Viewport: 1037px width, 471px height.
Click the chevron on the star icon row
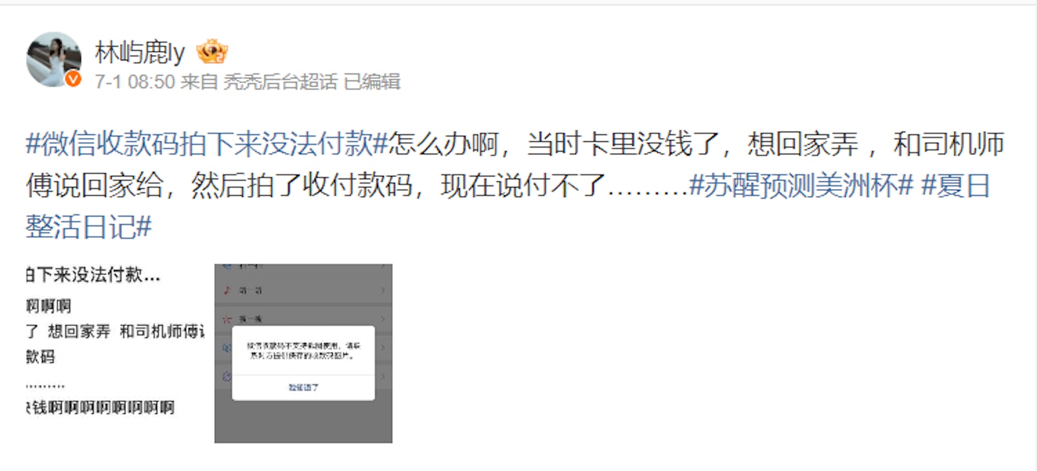click(x=383, y=319)
